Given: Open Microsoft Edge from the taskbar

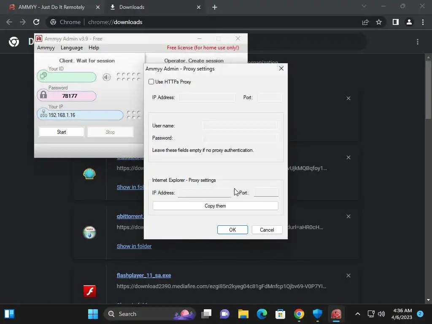Looking at the screenshot, I should click(262, 314).
